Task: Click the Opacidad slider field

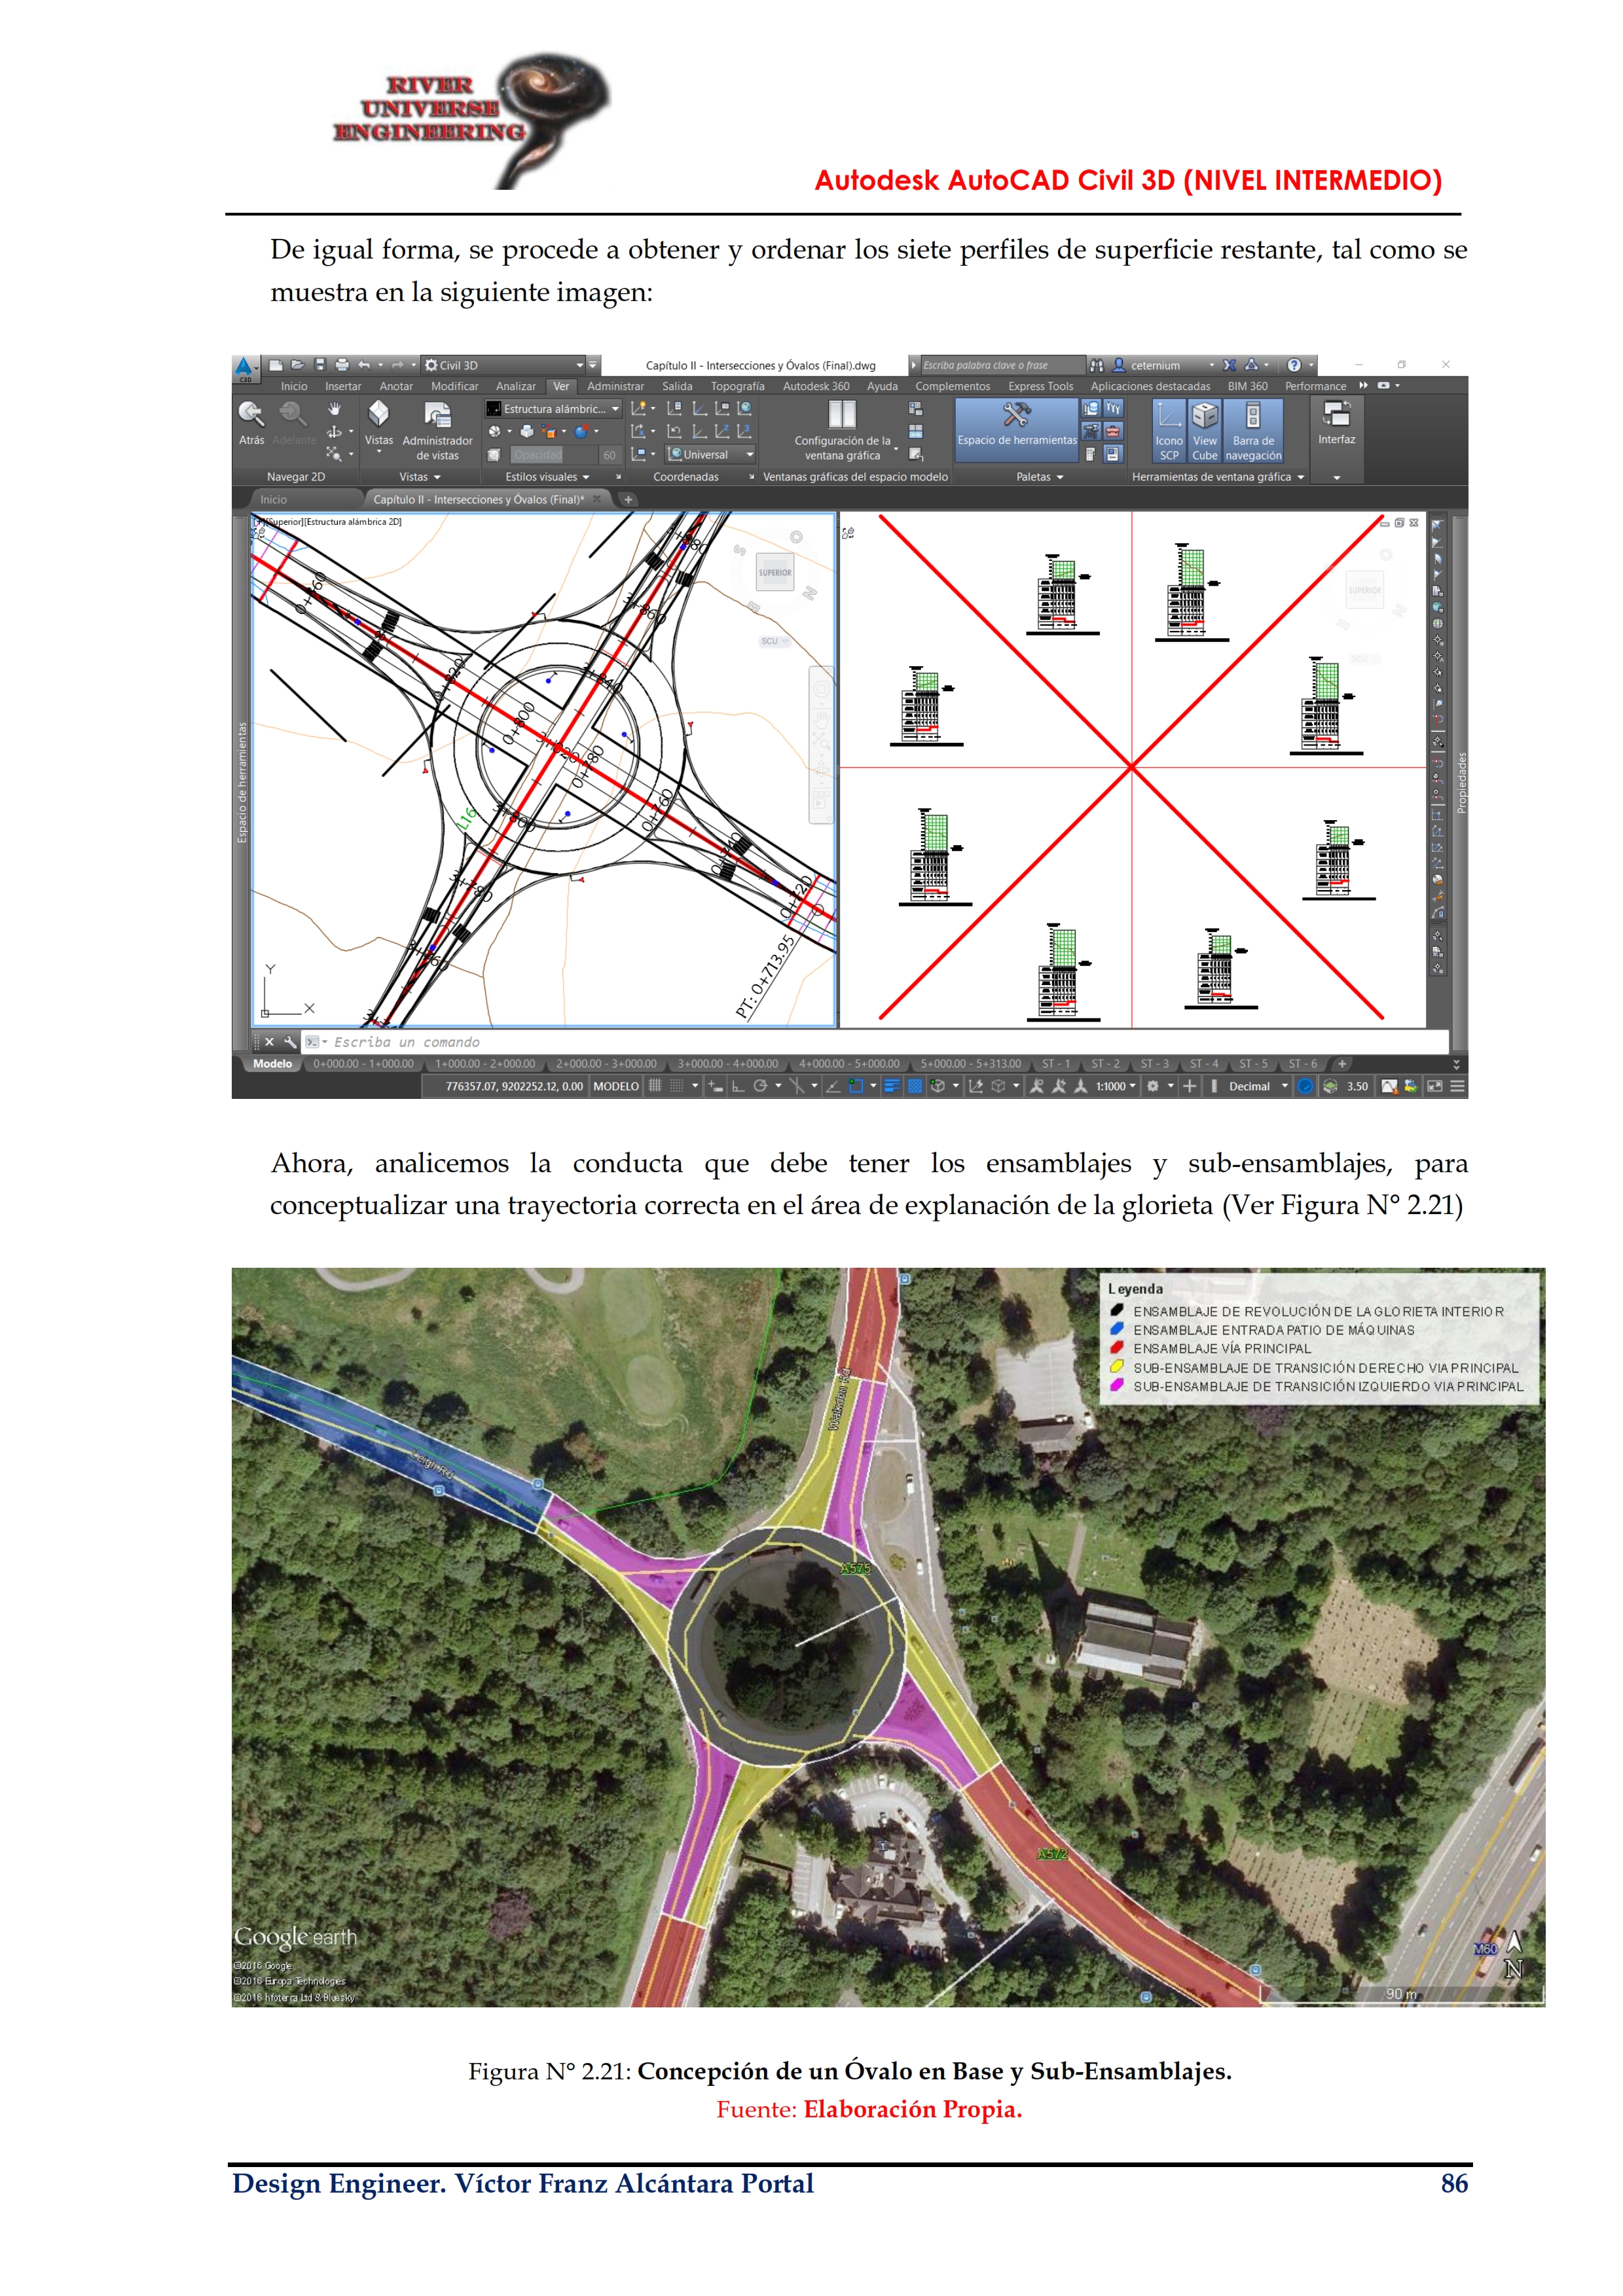Action: [x=553, y=455]
